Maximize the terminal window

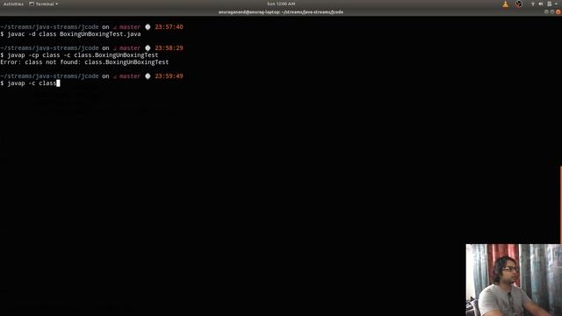click(552, 11)
